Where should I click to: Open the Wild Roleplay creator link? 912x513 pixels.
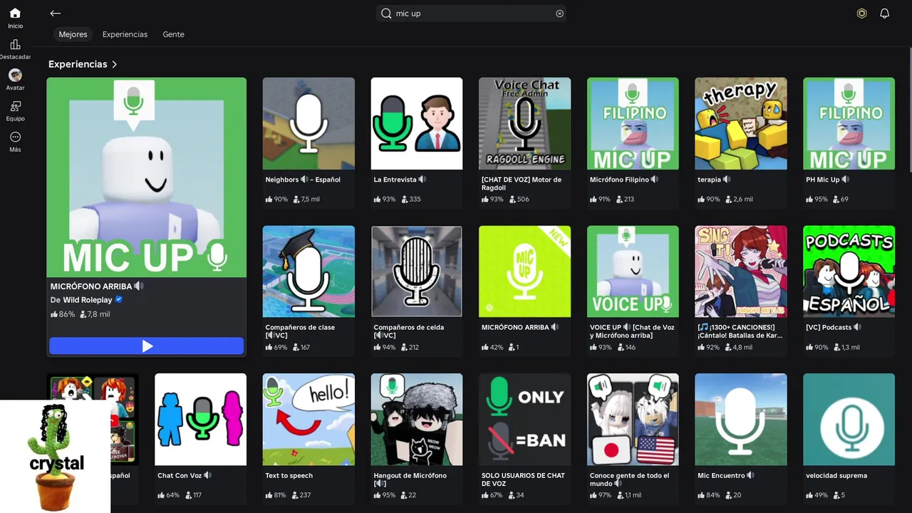[x=88, y=300]
